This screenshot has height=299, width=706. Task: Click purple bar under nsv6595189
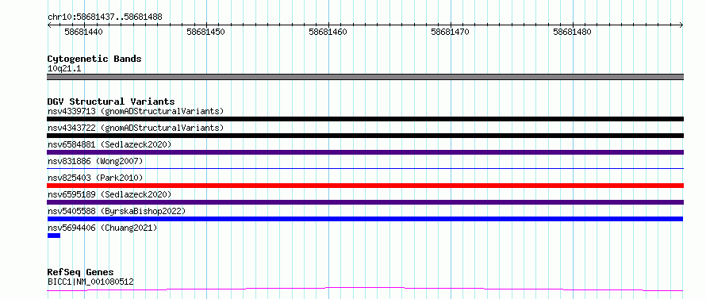pos(365,202)
